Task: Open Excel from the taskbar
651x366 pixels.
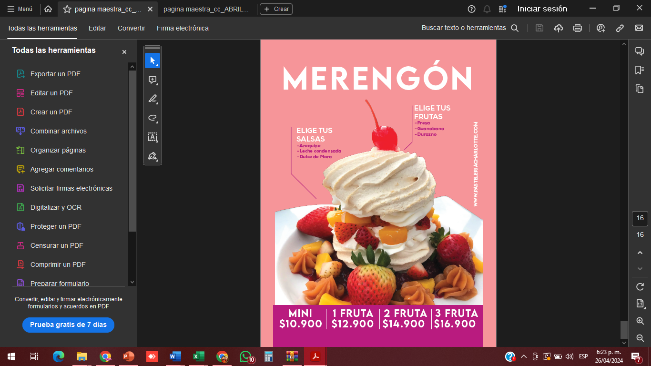Action: 198,356
